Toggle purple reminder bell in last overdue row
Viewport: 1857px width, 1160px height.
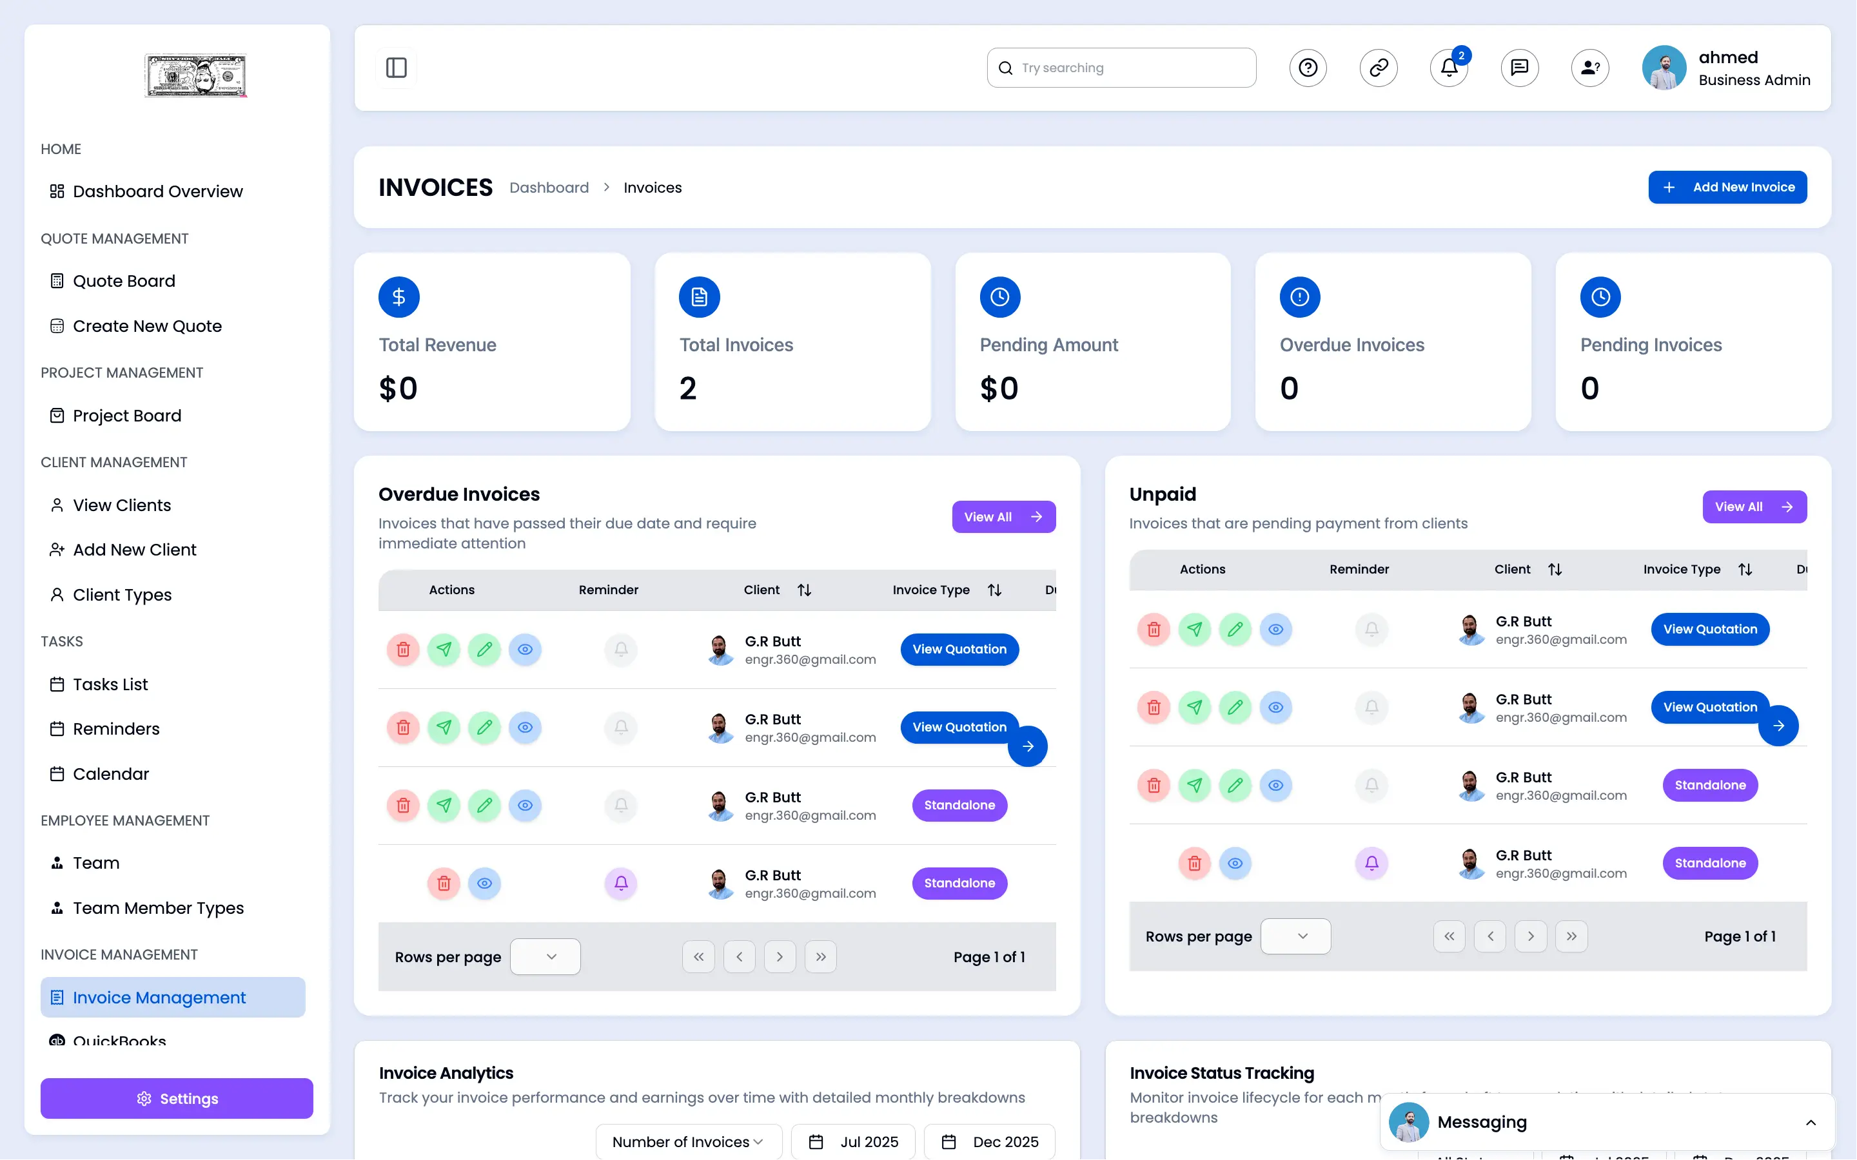[621, 882]
